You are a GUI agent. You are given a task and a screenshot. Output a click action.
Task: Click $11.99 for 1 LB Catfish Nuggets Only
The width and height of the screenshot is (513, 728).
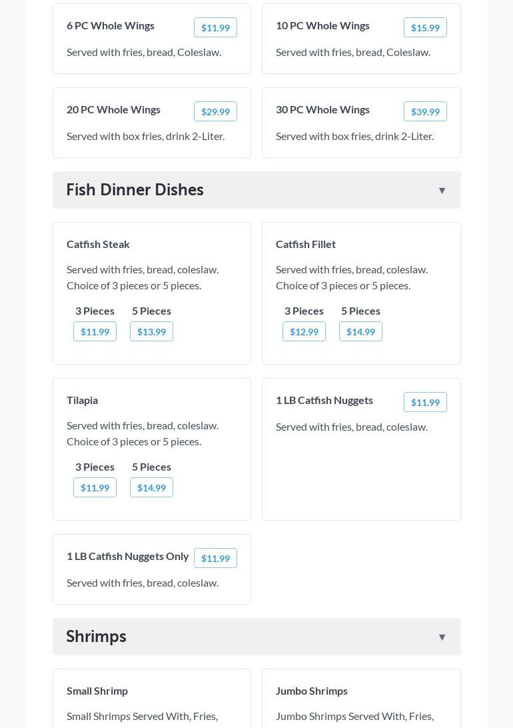click(x=215, y=558)
